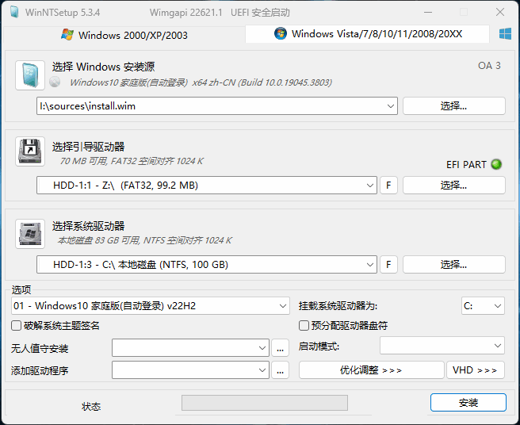Click the status progress bar
This screenshot has height=425, width=520.
[x=265, y=403]
